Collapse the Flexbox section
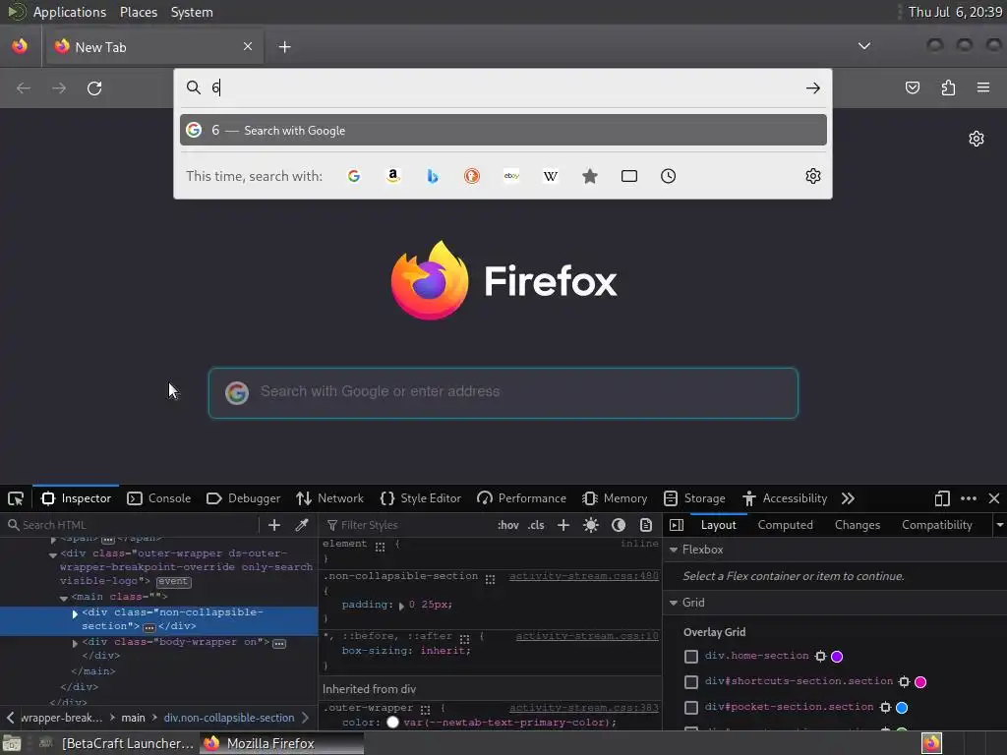The width and height of the screenshot is (1007, 755). 673,550
